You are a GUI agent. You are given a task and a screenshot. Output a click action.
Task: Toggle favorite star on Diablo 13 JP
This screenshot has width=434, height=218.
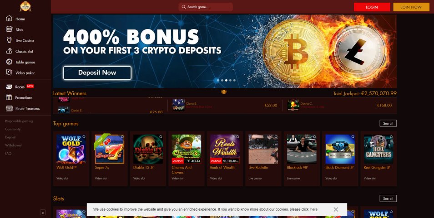tap(161, 136)
